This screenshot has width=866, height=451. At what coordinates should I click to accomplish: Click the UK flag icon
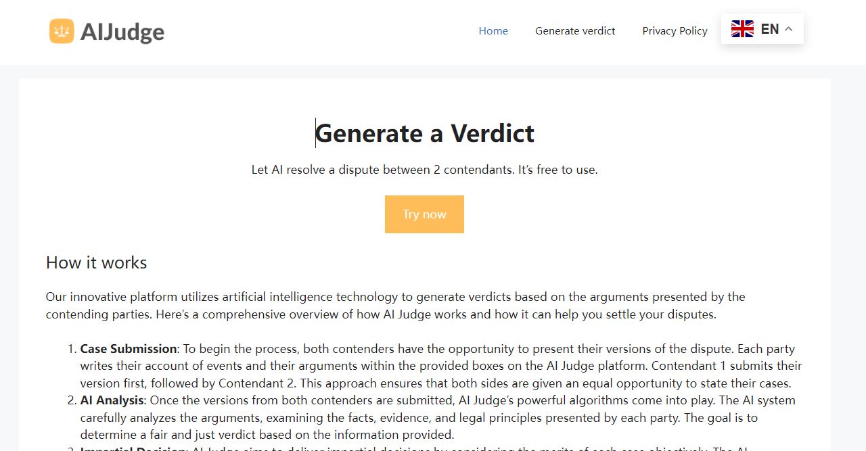pyautogui.click(x=742, y=29)
